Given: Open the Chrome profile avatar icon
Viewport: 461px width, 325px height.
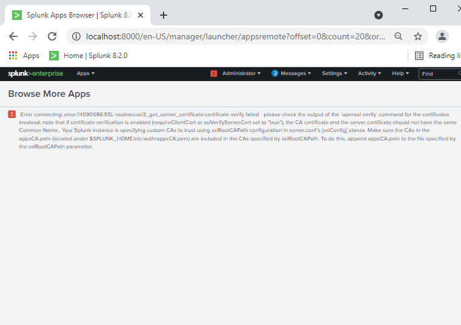Looking at the screenshot, I should (x=442, y=36).
